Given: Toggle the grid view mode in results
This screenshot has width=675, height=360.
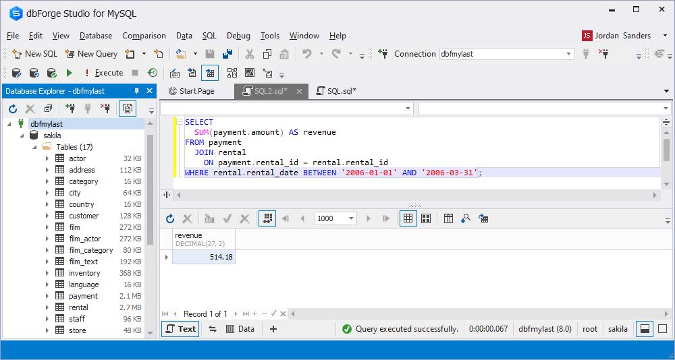Looking at the screenshot, I should point(408,218).
